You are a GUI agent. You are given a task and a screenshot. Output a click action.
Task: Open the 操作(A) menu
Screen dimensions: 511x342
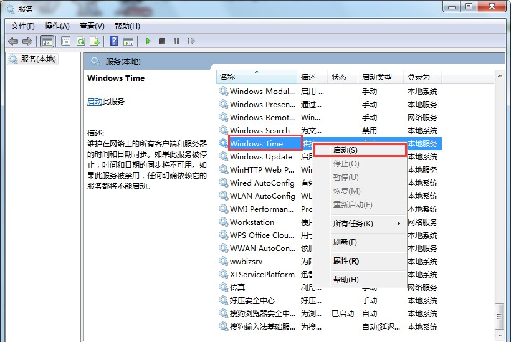(x=57, y=26)
